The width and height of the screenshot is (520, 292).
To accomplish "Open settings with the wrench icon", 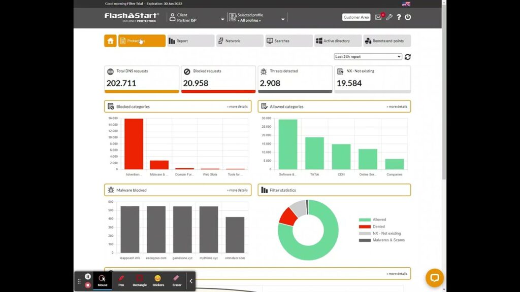I will pos(389,17).
